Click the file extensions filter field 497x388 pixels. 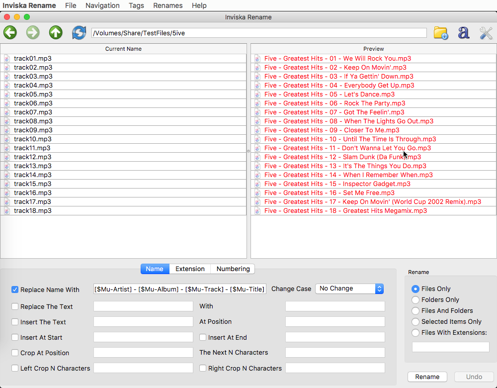(x=450, y=347)
